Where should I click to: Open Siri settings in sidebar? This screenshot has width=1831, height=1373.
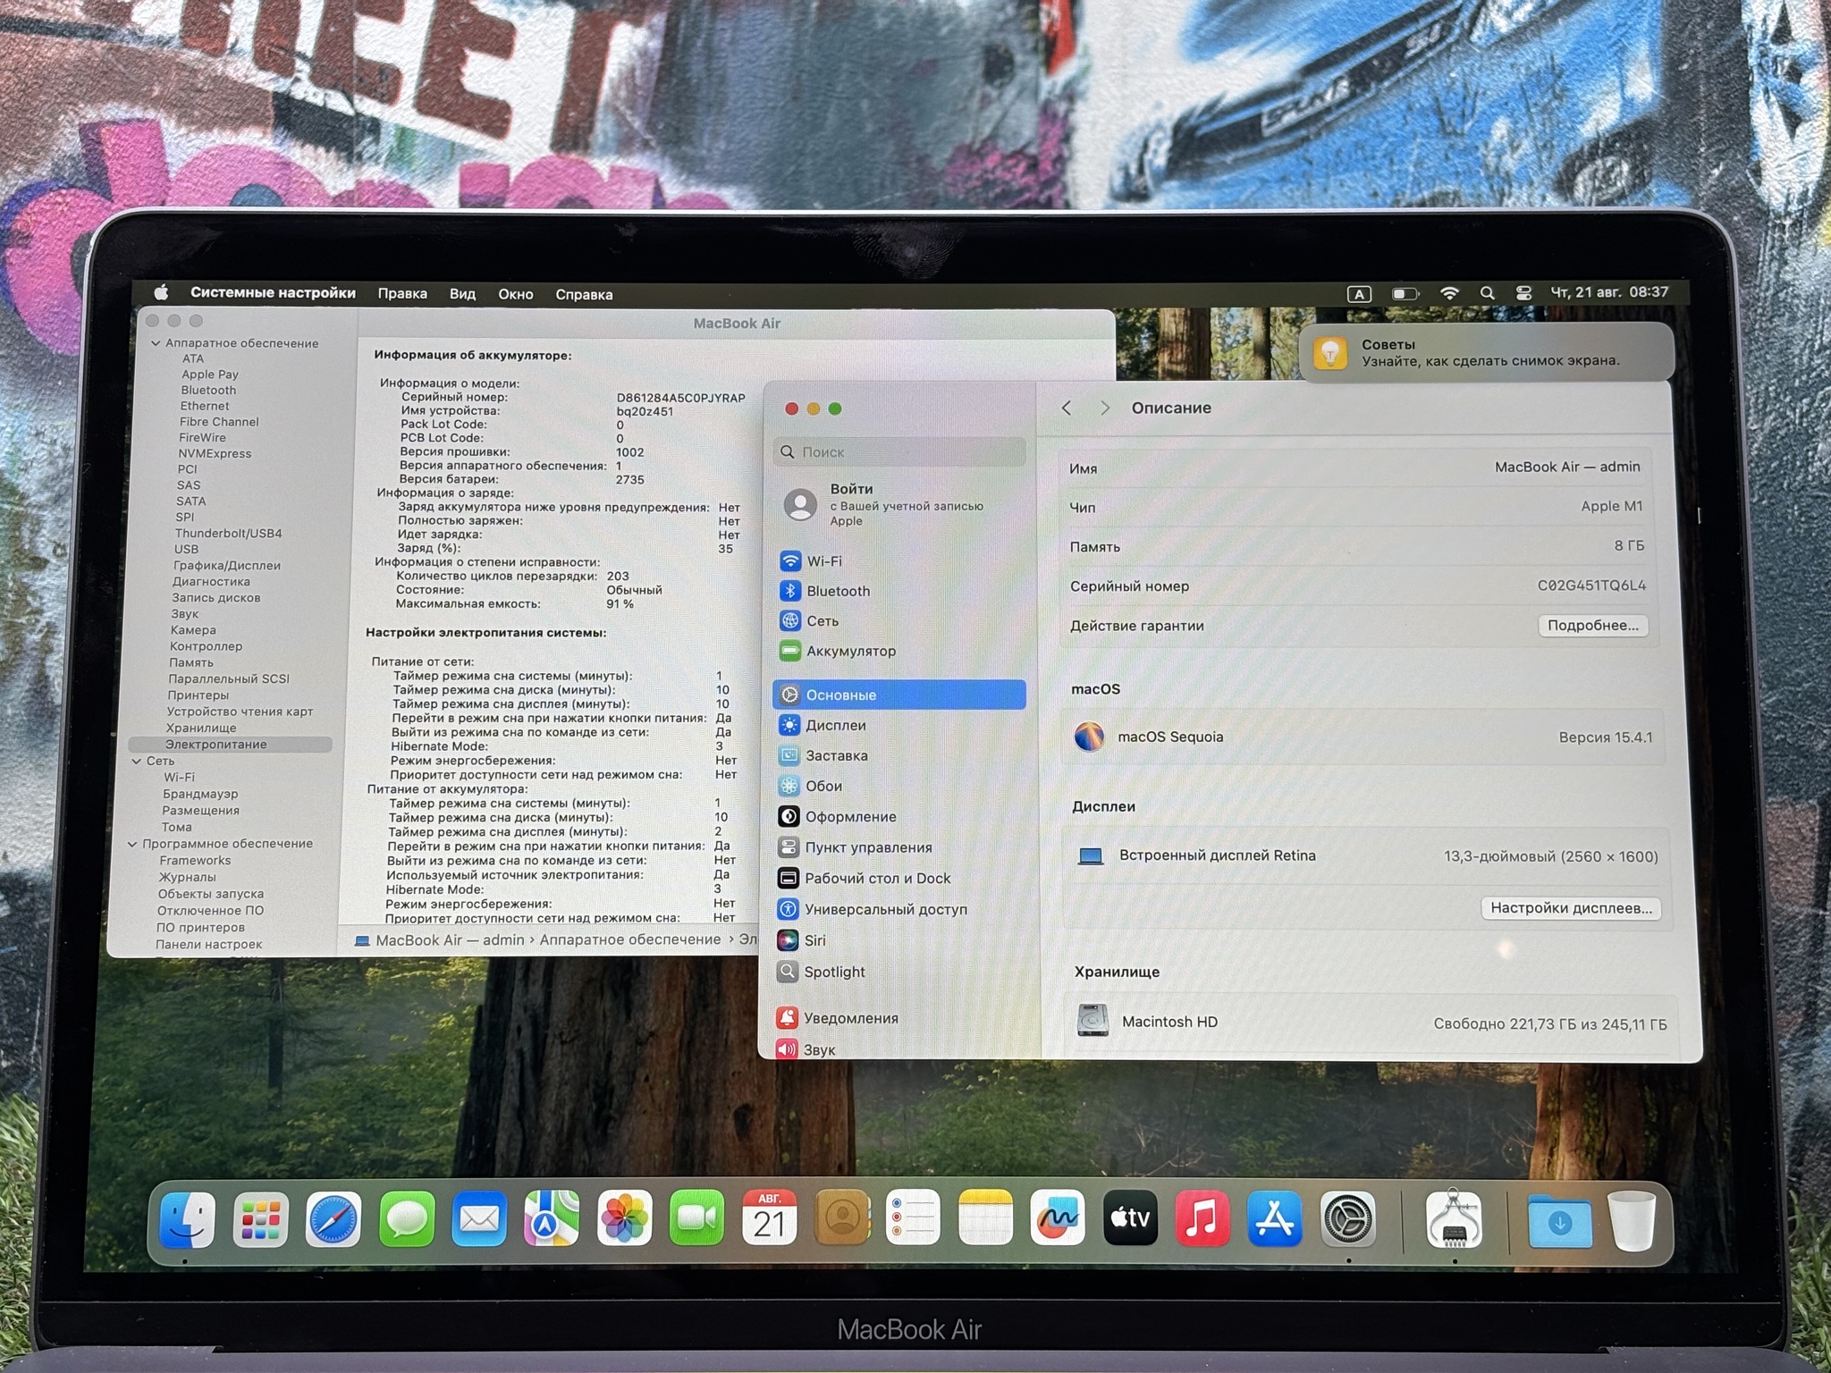point(814,940)
